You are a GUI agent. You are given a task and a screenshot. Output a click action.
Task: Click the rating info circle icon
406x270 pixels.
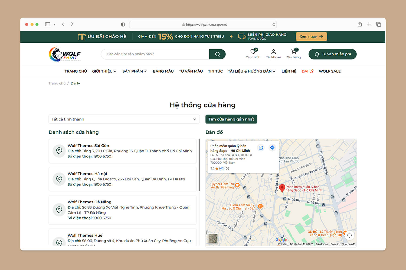[227, 168]
